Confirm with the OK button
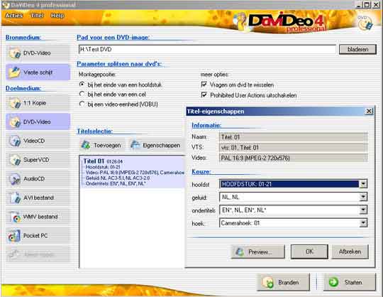The image size is (383, 297). 309,252
